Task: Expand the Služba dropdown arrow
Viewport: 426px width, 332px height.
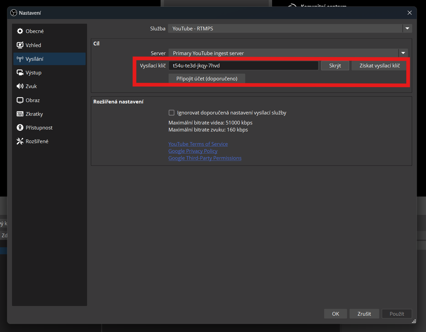Action: (407, 29)
